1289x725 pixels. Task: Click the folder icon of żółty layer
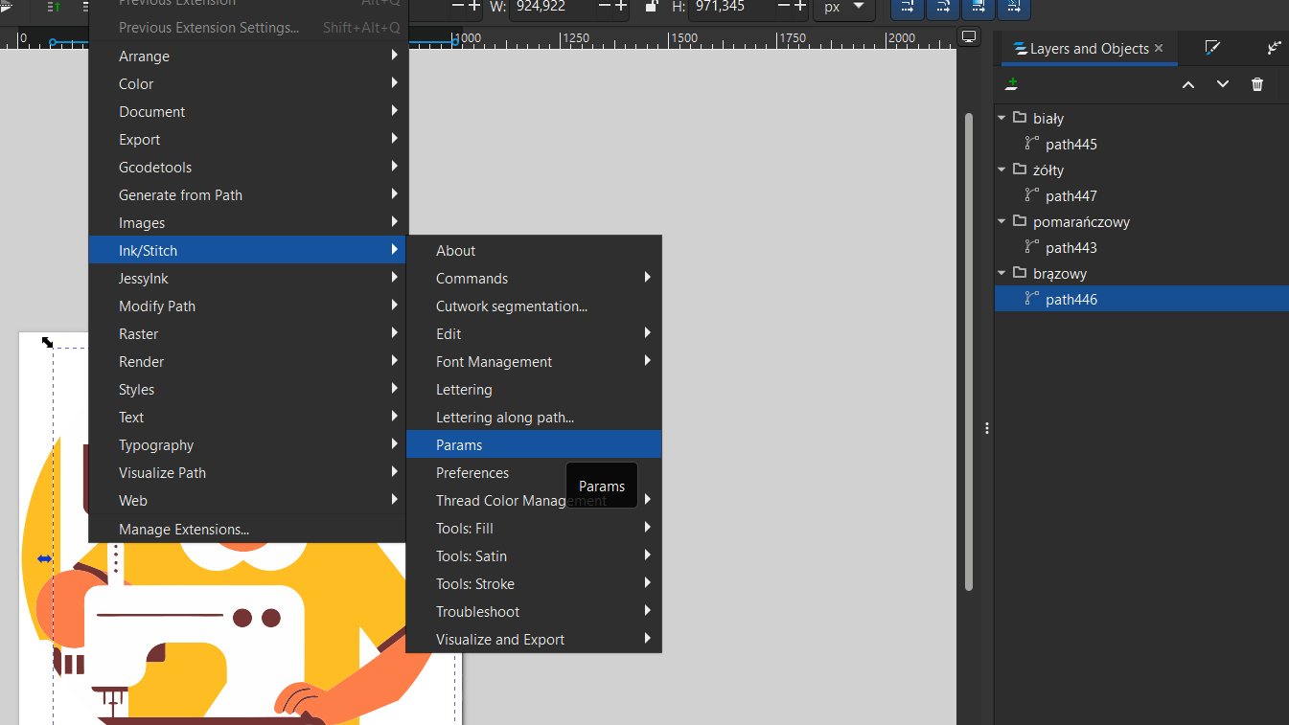coord(1020,170)
